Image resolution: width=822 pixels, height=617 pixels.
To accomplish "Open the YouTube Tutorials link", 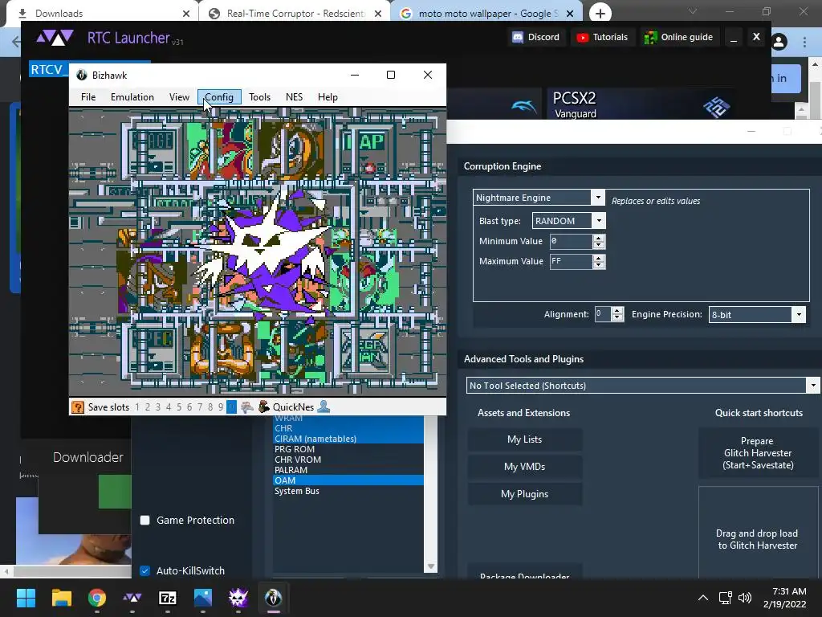I will tap(602, 37).
